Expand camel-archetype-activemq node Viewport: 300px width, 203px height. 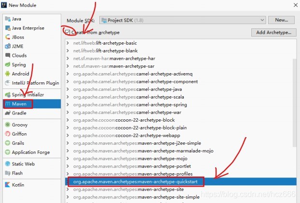point(68,74)
